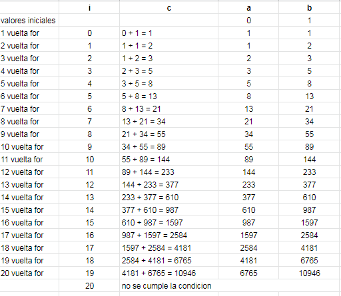Click the column header cell 'i'
This screenshot has width=341, height=296.
point(89,7)
